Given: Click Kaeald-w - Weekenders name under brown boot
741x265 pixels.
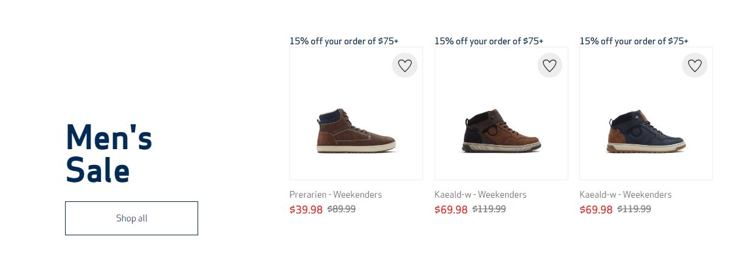Looking at the screenshot, I should coord(480,195).
